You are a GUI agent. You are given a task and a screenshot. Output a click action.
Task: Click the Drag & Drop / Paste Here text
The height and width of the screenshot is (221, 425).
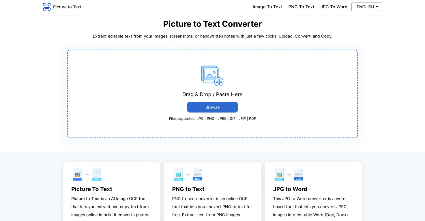[212, 94]
